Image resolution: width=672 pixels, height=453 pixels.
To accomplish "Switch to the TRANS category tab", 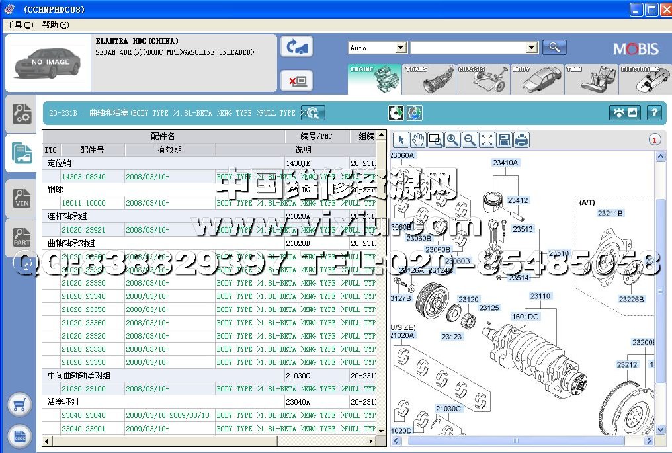I will 429,79.
